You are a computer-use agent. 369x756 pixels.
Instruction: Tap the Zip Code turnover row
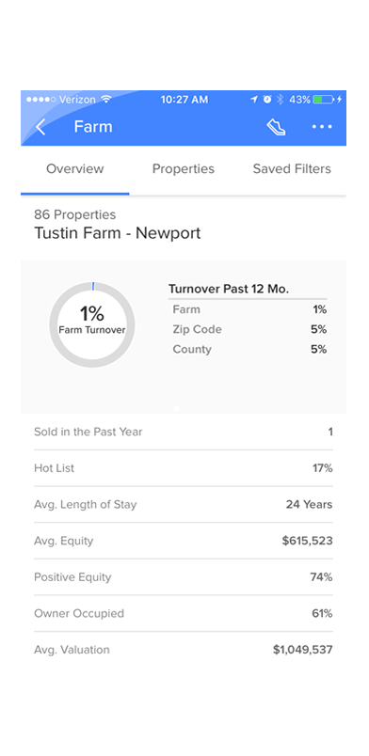pos(249,330)
